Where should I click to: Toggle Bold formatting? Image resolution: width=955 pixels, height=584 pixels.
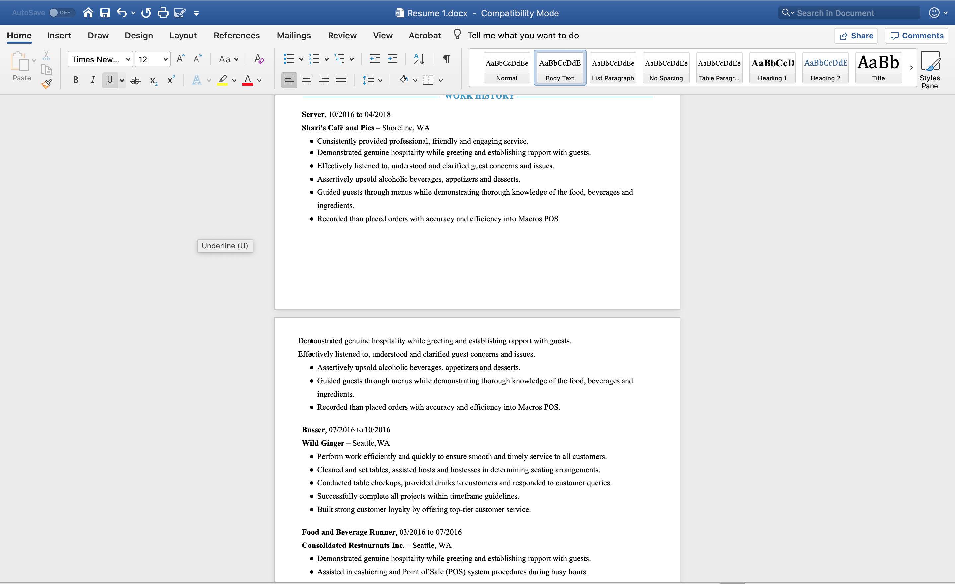pyautogui.click(x=76, y=80)
